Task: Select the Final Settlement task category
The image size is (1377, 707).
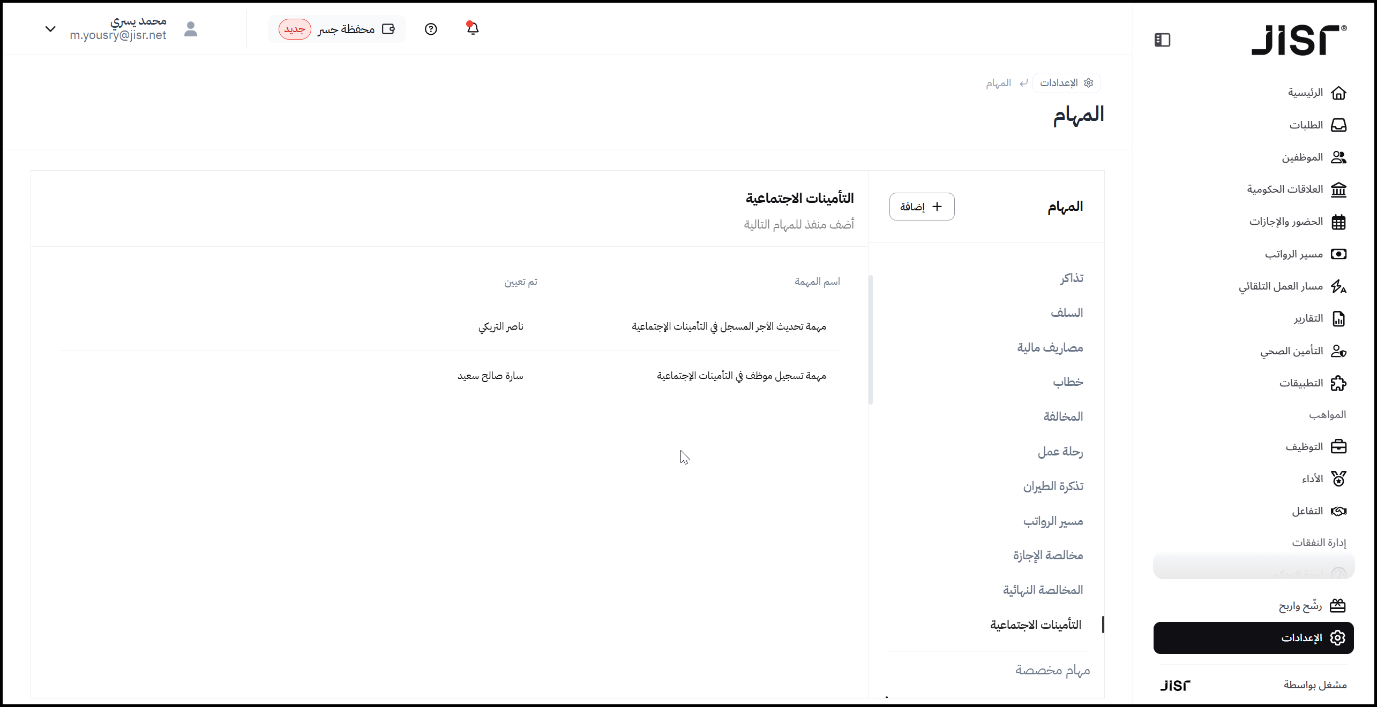Action: point(1043,590)
